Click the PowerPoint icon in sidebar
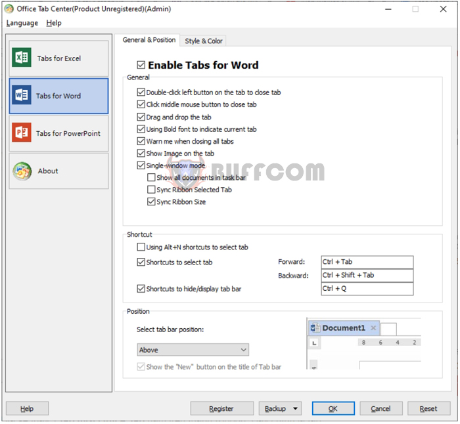The width and height of the screenshot is (460, 424). [x=22, y=133]
